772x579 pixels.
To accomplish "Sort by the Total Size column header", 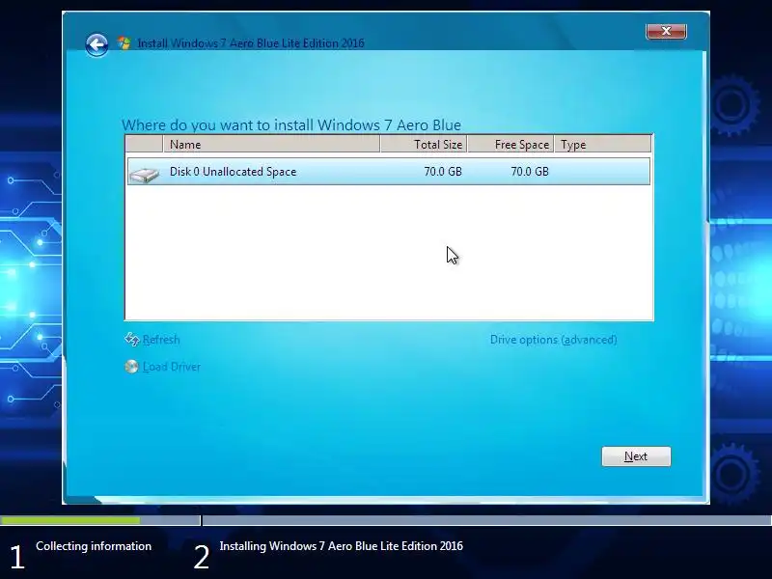I will click(424, 144).
